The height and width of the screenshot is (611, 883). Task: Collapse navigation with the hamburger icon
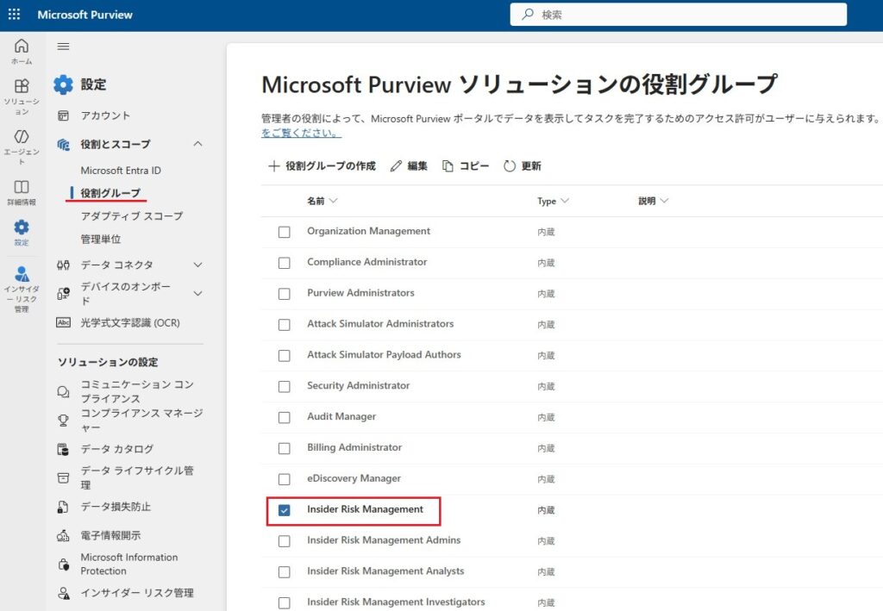point(63,47)
